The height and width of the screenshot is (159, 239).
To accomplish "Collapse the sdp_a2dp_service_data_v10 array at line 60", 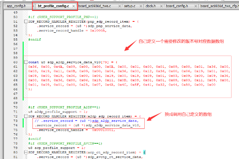I will click(26, 62).
